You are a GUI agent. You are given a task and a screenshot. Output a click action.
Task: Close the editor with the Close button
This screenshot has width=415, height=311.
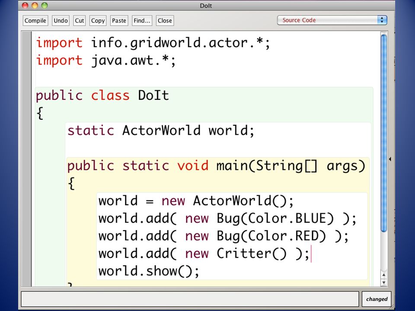tap(165, 21)
